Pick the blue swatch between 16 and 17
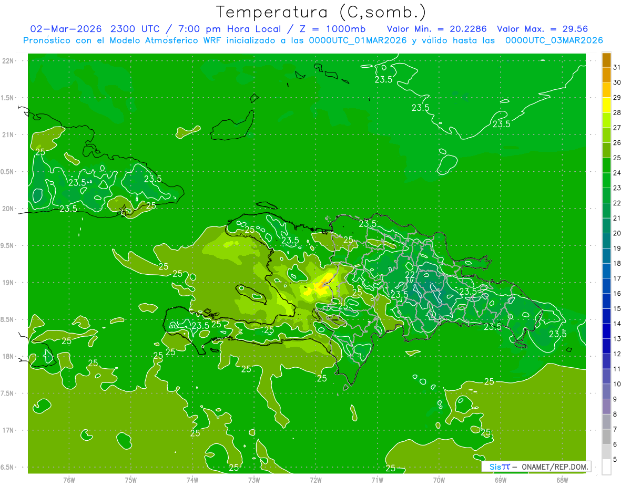The image size is (631, 487). point(606,286)
